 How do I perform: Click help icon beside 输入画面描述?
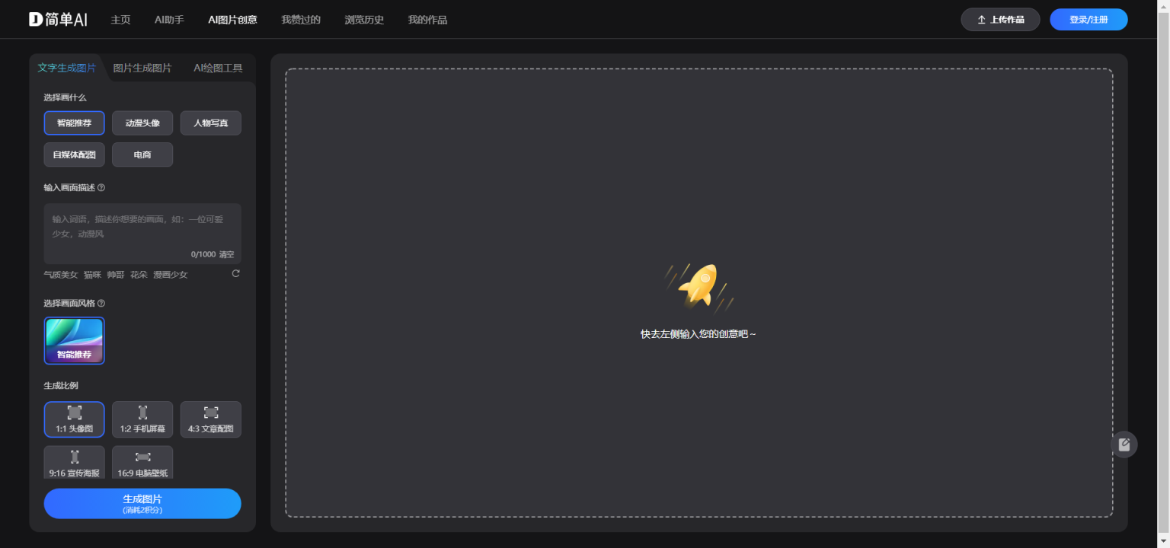pyautogui.click(x=101, y=187)
